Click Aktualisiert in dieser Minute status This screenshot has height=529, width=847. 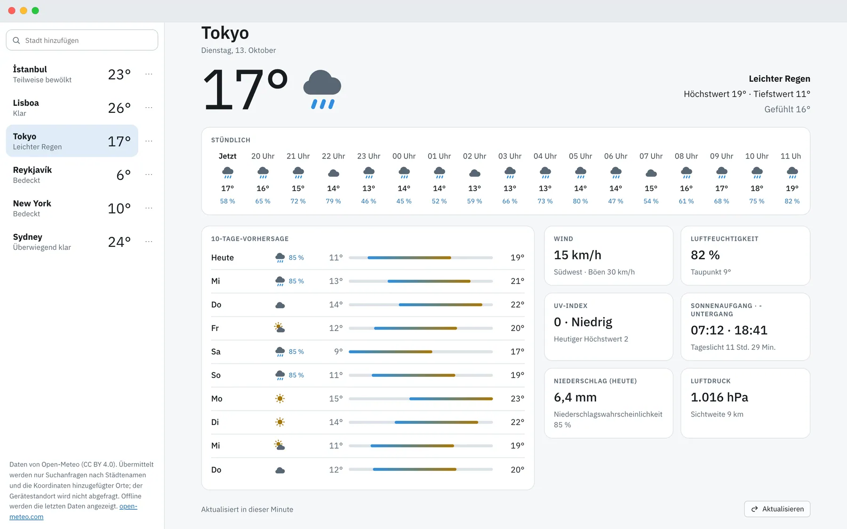click(x=247, y=509)
